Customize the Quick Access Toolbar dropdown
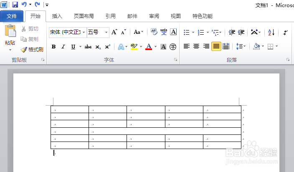The image size is (294, 172). point(47,5)
